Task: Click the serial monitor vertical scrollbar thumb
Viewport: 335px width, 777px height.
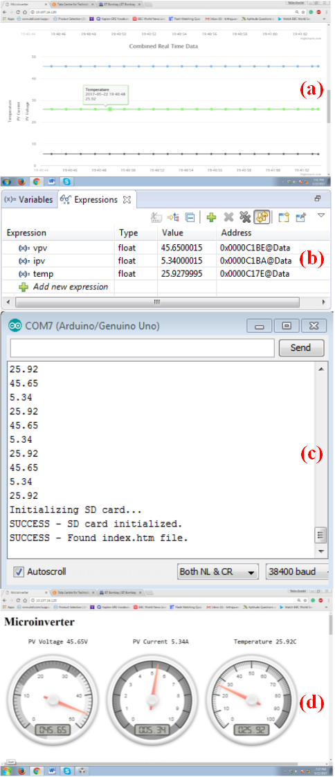Action: coord(320,535)
